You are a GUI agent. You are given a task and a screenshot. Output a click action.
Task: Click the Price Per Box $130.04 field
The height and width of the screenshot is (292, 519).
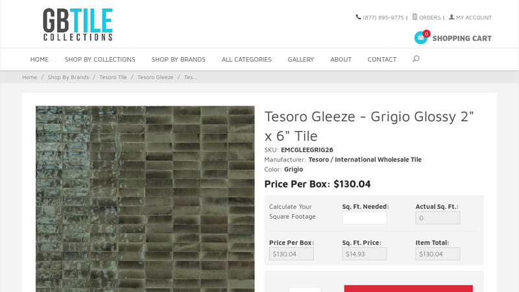point(291,254)
